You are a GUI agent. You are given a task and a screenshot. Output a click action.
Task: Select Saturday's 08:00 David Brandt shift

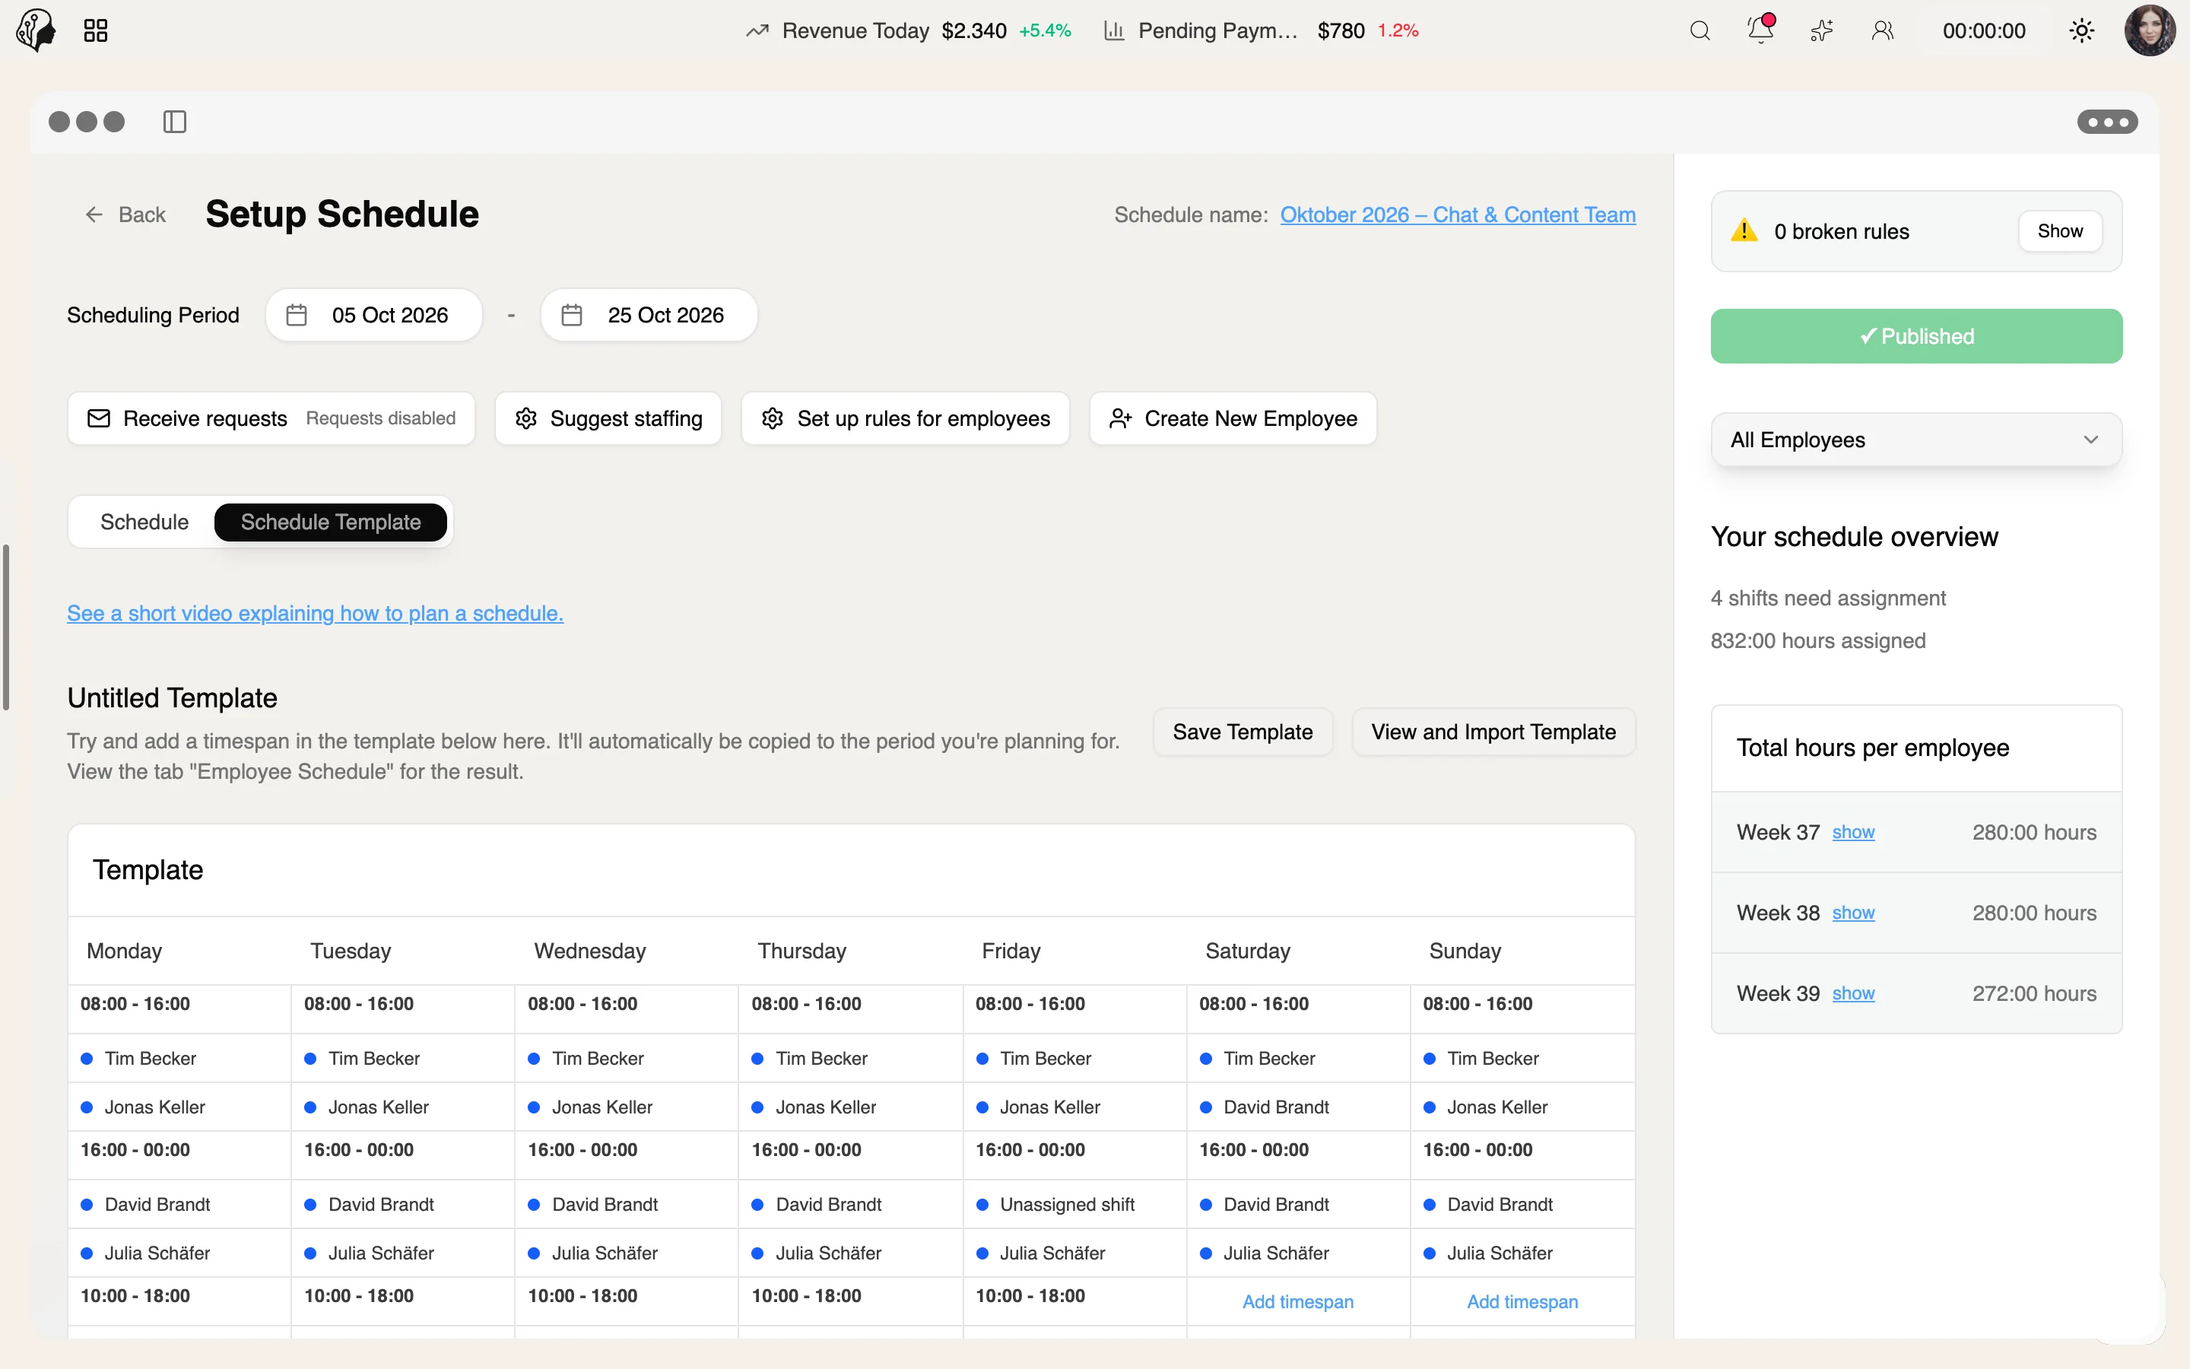pos(1298,1107)
